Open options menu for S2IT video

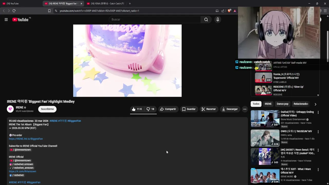[x=318, y=170]
